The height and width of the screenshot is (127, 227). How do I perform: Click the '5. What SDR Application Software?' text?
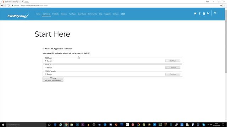coord(57,49)
